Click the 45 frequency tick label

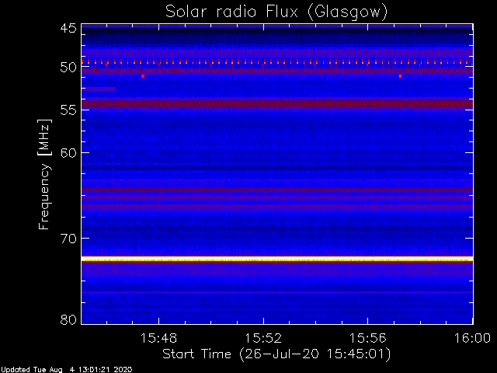pyautogui.click(x=68, y=28)
